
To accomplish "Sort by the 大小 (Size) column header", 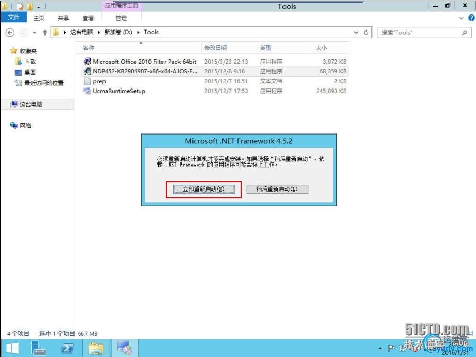I will (331, 48).
